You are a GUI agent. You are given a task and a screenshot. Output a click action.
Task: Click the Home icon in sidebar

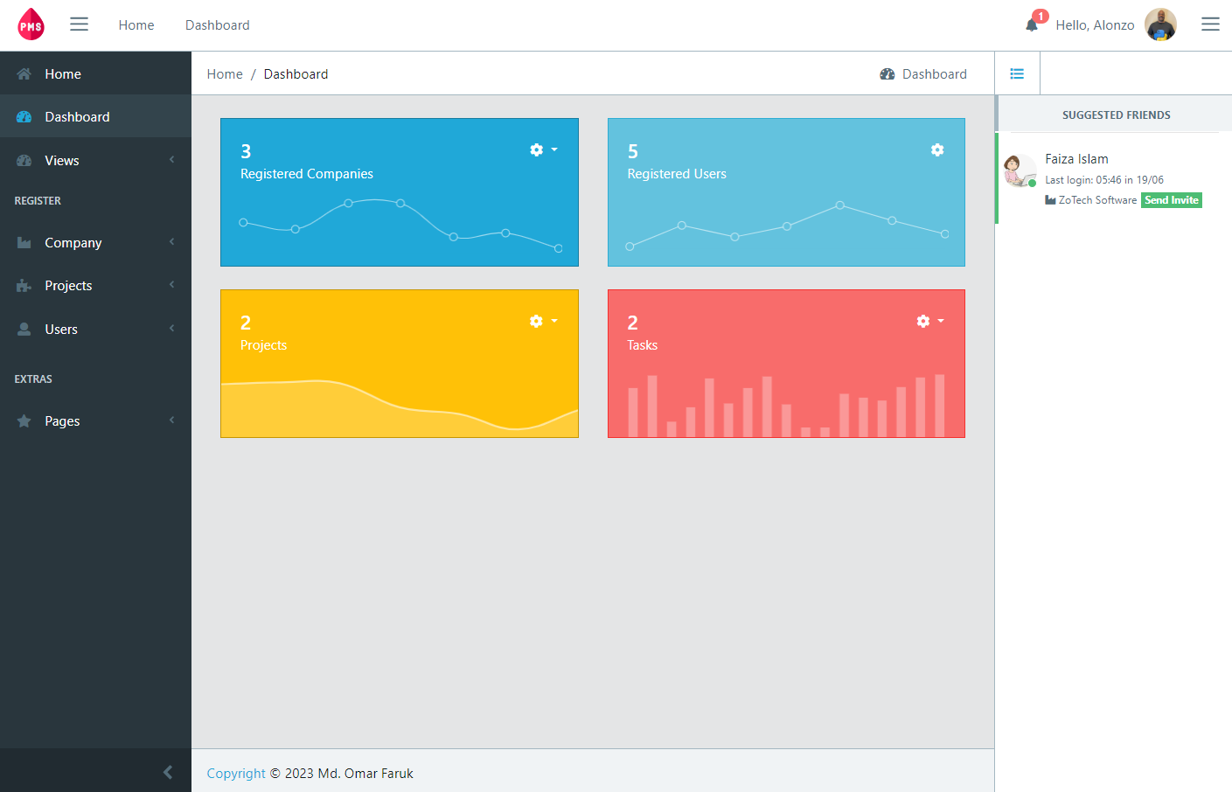[x=24, y=74]
